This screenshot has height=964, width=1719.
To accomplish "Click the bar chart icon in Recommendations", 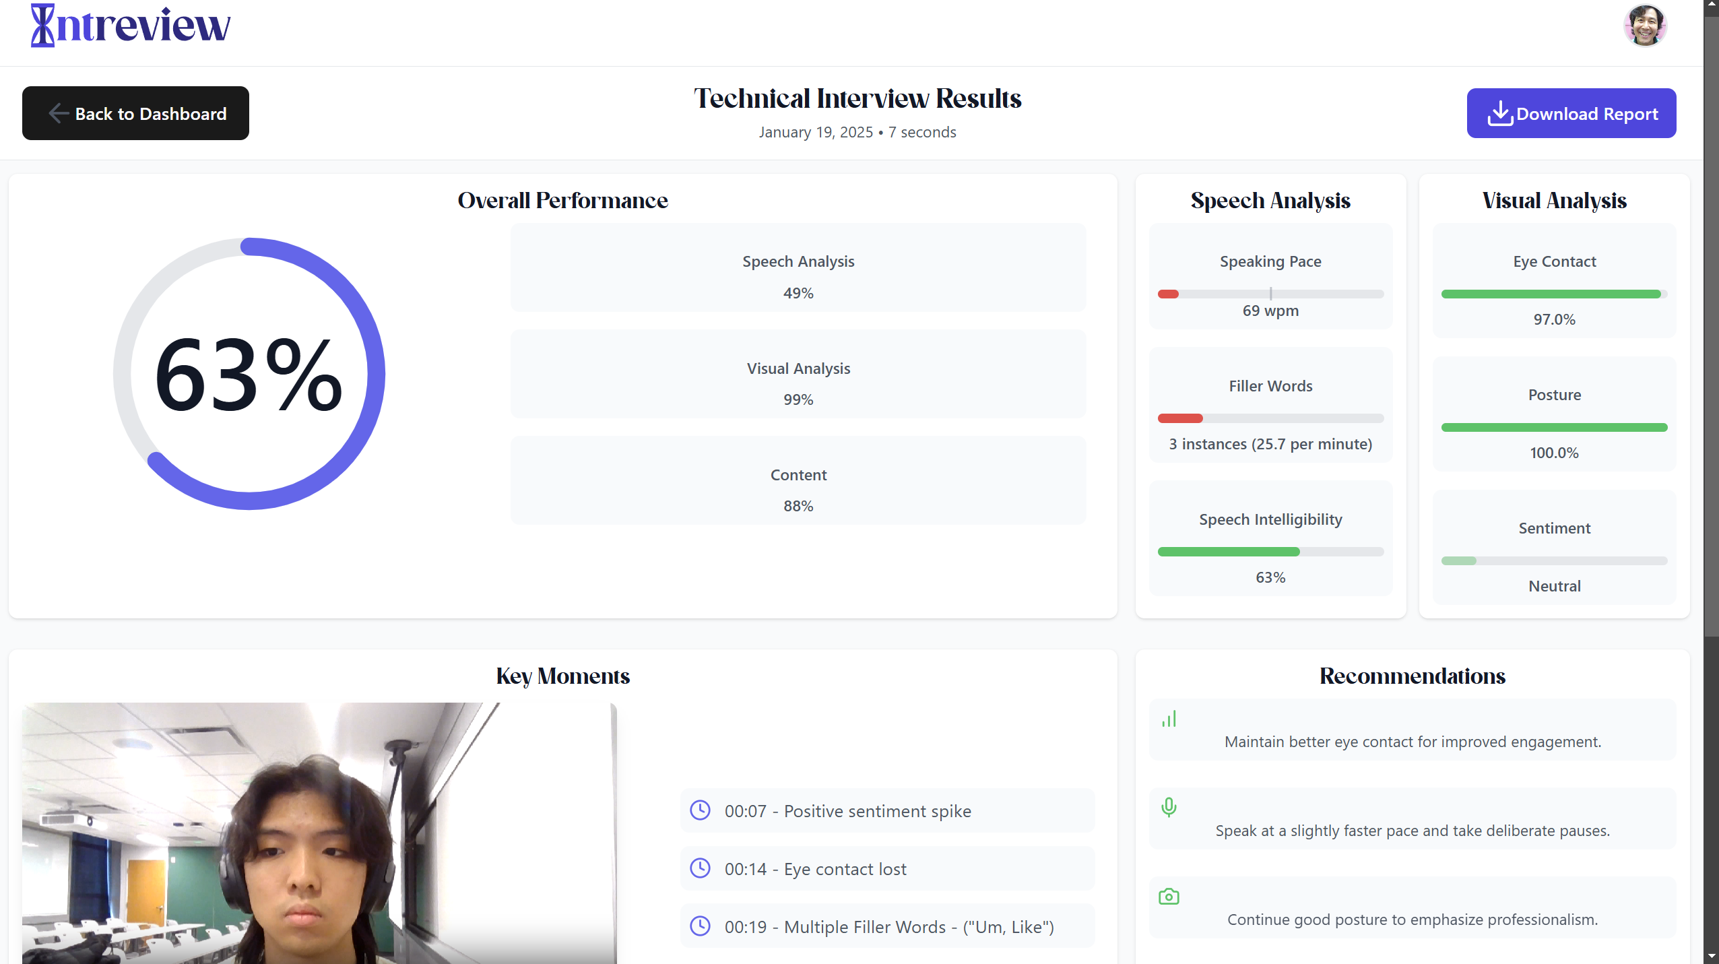I will click(x=1169, y=719).
